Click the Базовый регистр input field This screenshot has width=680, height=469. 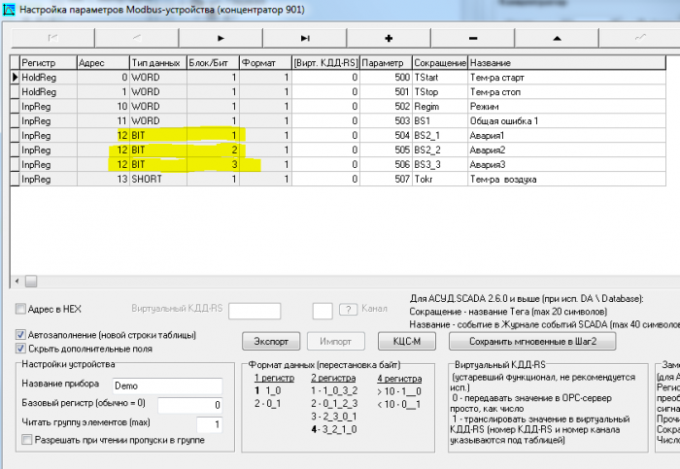190,405
